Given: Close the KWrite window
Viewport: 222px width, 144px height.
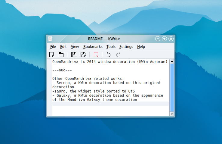Looking at the screenshot, I should [171, 39].
